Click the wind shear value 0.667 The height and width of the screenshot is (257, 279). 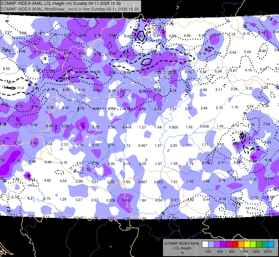tap(143, 146)
